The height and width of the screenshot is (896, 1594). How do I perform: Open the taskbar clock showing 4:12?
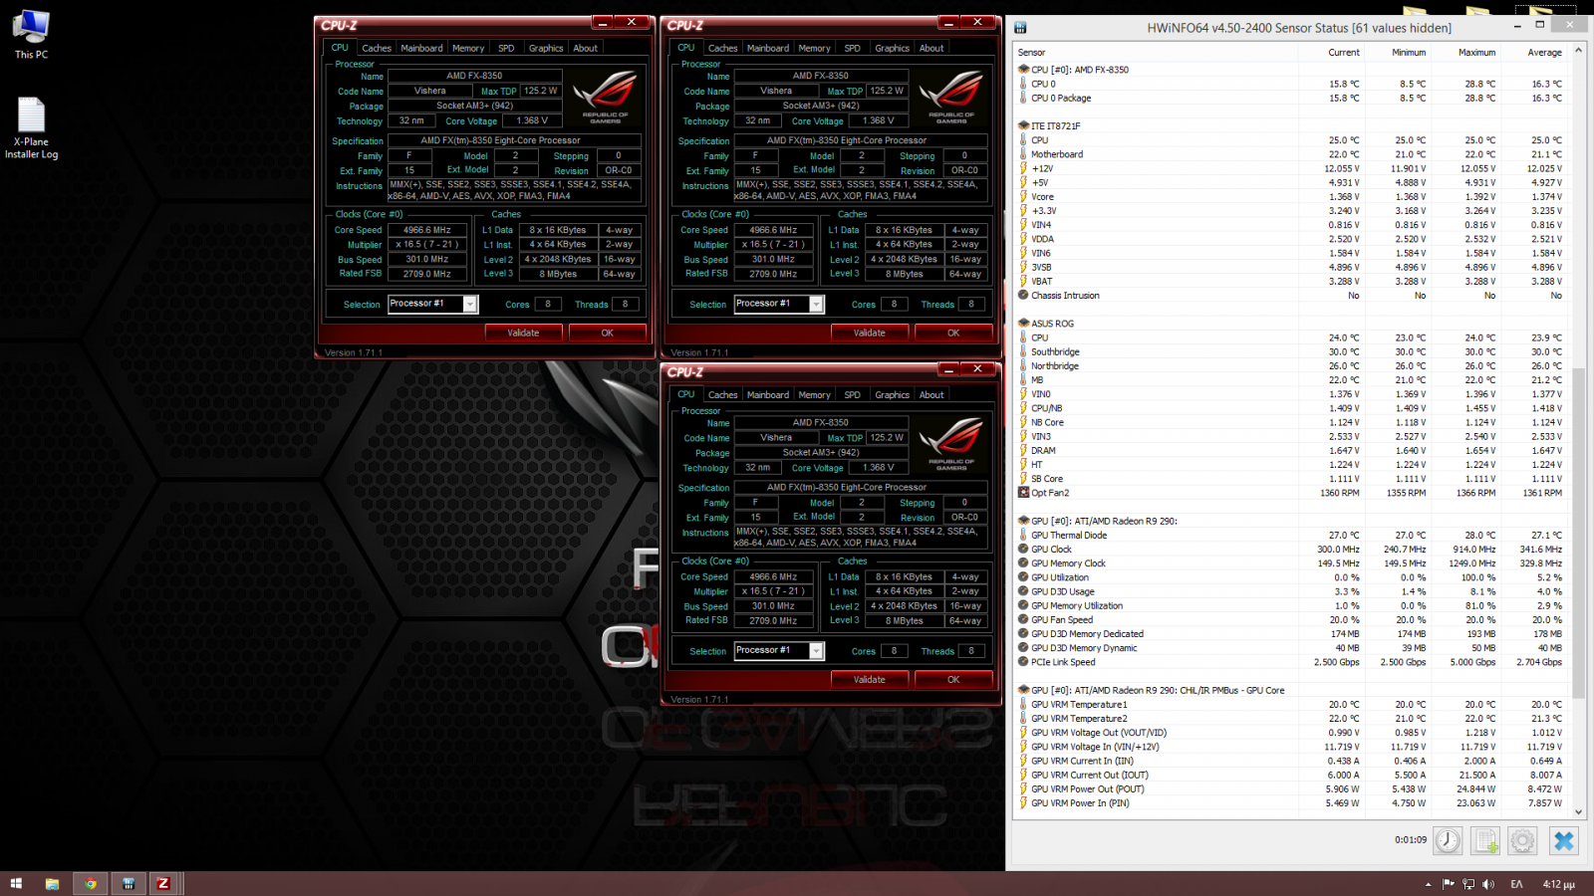[1559, 884]
